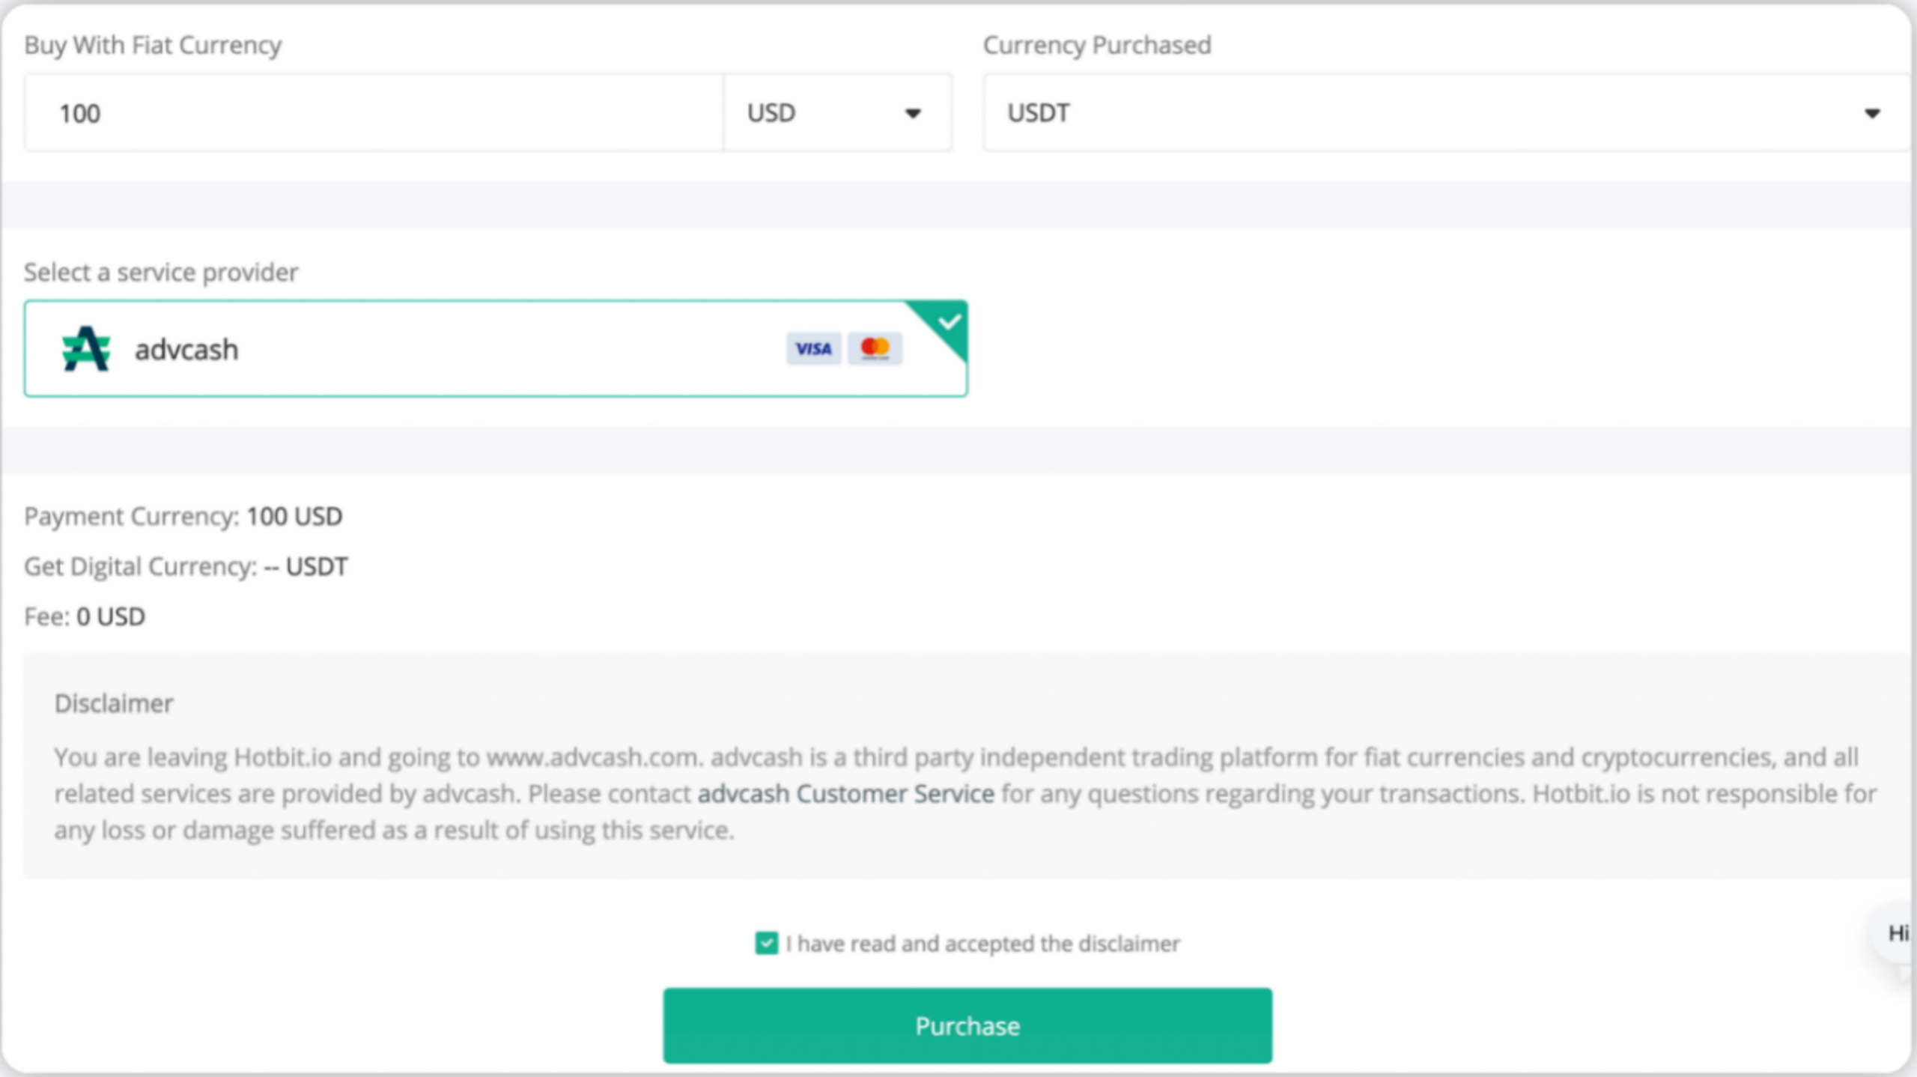Expand the USDT Currency Purchased dropdown
This screenshot has height=1077, width=1917.
click(1445, 113)
